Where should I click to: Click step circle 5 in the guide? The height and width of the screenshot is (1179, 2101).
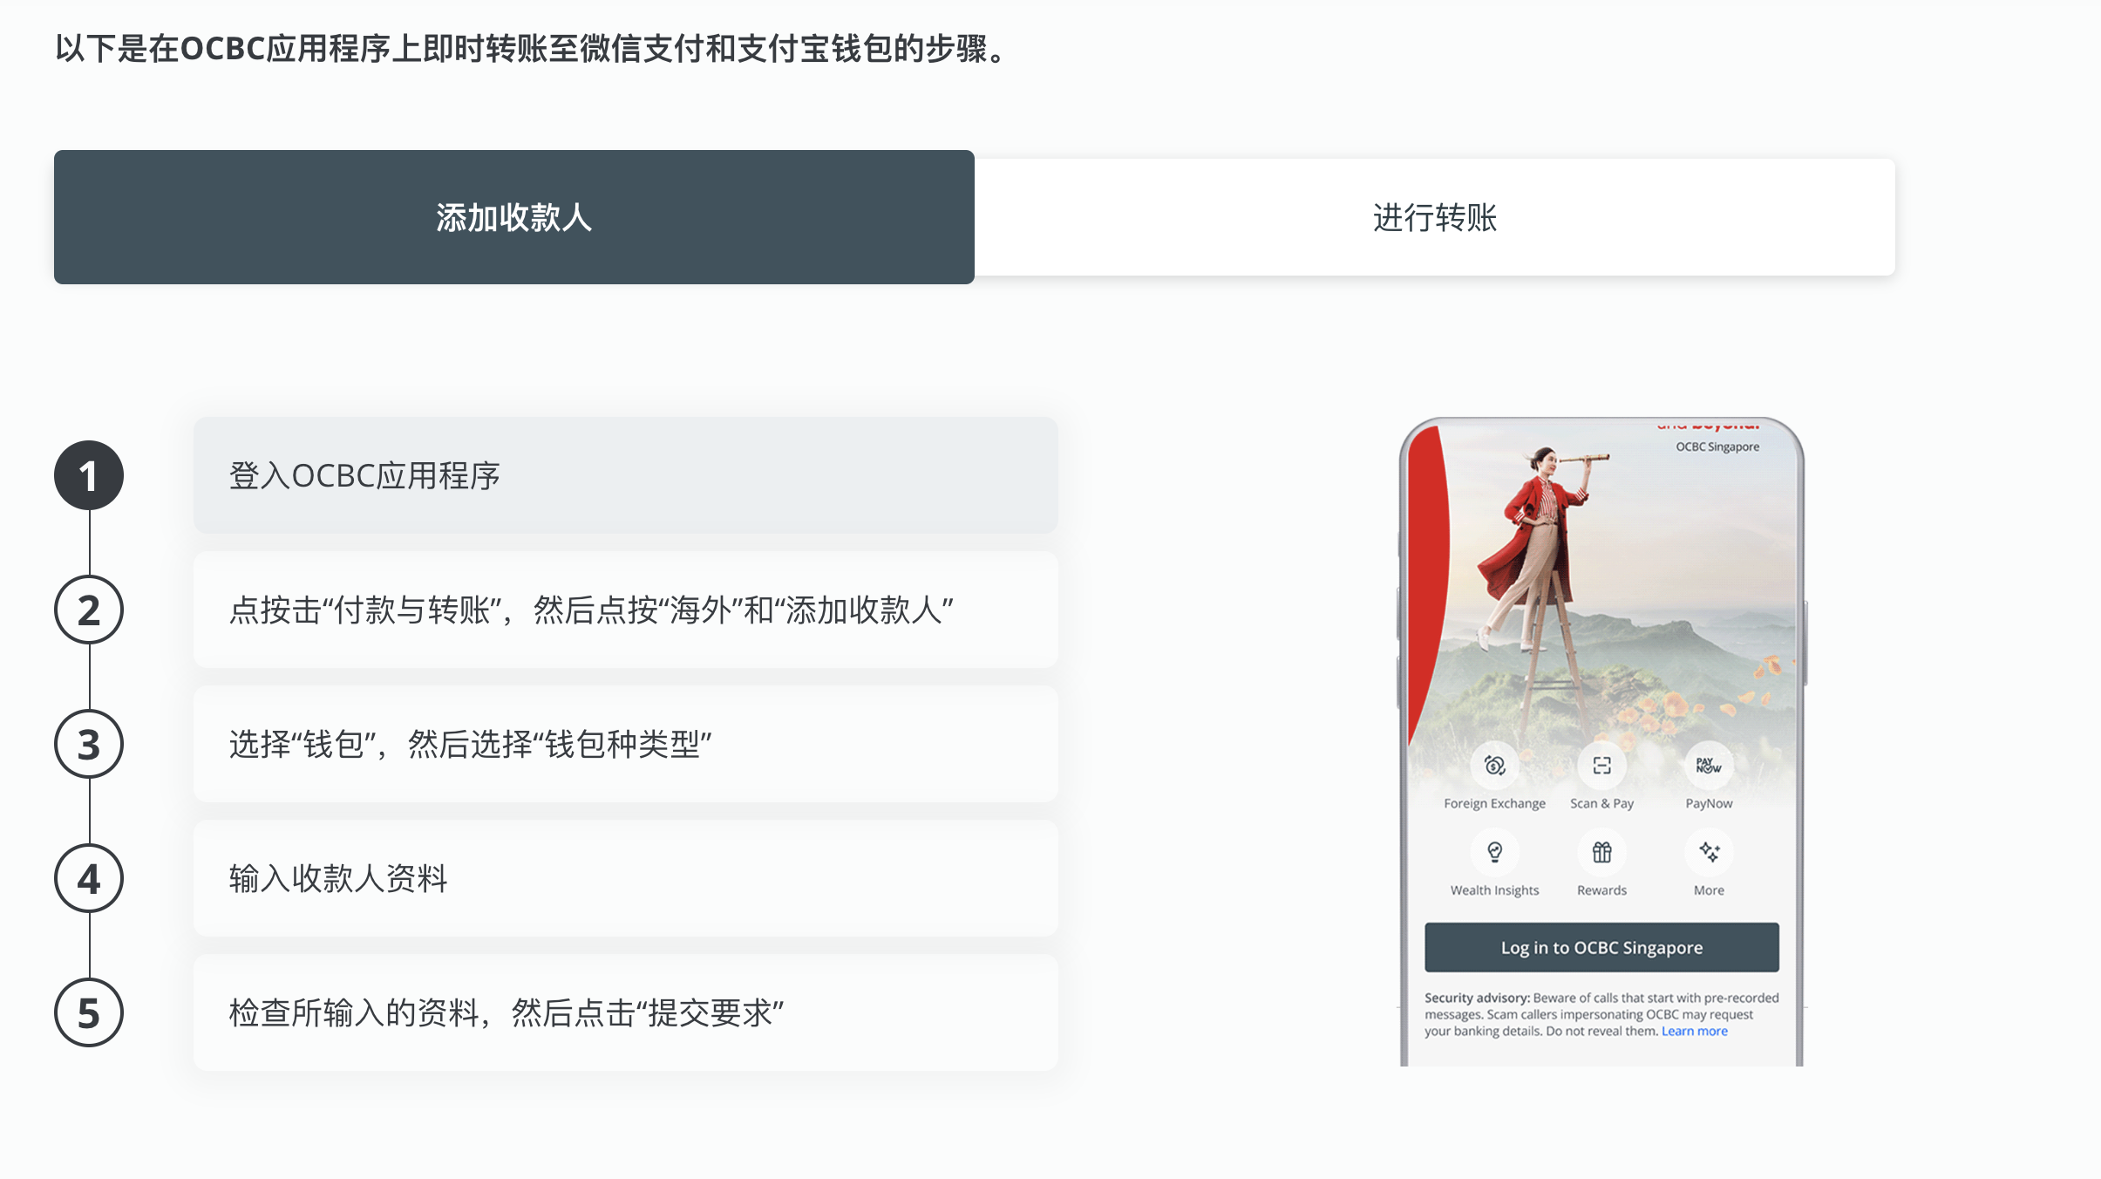(88, 1012)
